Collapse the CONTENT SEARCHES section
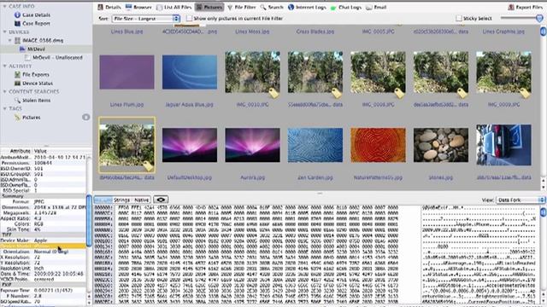The width and height of the screenshot is (547, 307). [x=4, y=91]
